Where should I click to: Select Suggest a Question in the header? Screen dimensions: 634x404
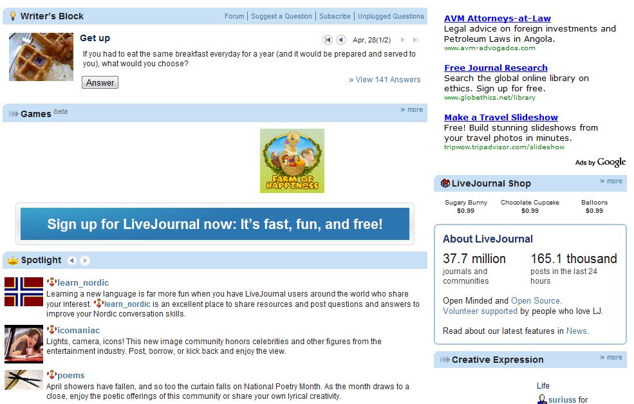[281, 16]
